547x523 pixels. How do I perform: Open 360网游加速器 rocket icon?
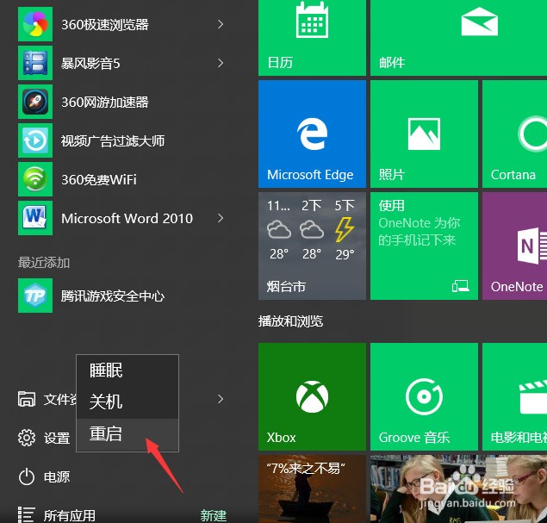click(35, 102)
